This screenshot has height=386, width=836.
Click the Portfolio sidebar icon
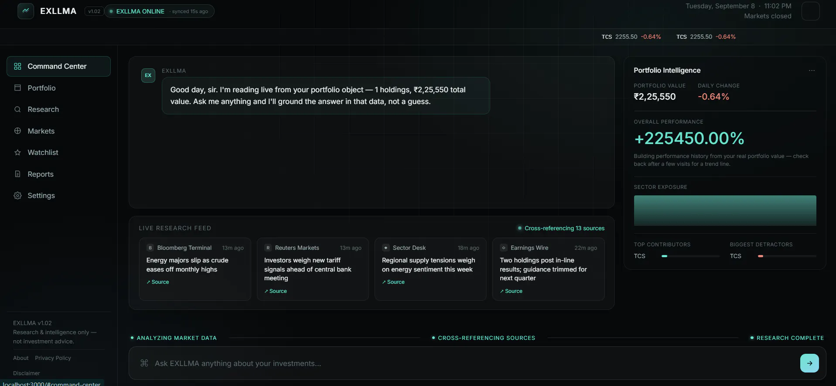(17, 88)
